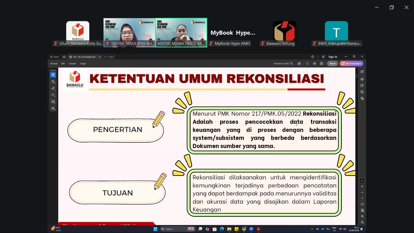Select the Hand tool in Acrobat sidebar
The height and width of the screenshot is (233, 414).
pyautogui.click(x=53, y=75)
